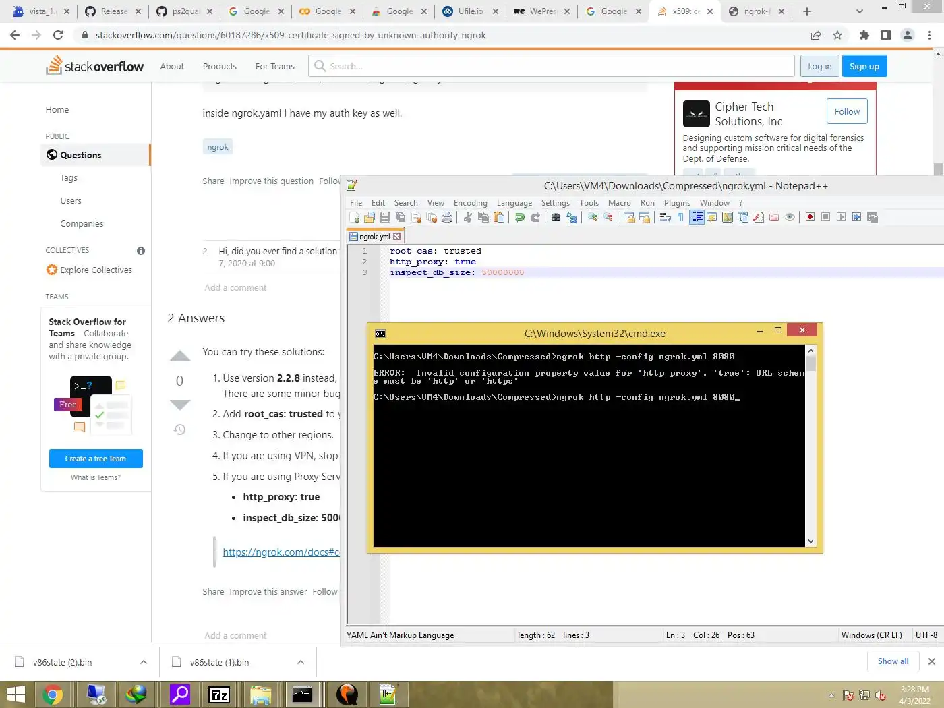944x708 pixels.
Task: Open Encoding menu in Notepad++
Action: (x=470, y=203)
